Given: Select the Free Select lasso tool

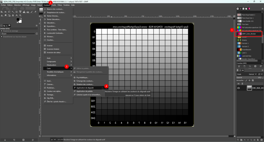Looking at the screenshot, I should coord(9,12).
